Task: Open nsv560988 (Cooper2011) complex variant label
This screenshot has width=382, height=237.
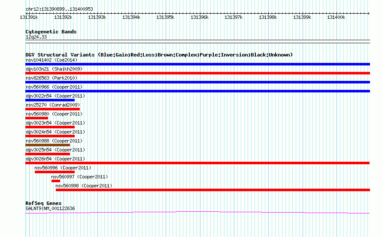Action: (x=54, y=141)
